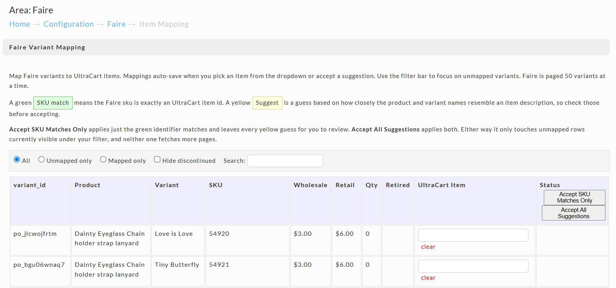The width and height of the screenshot is (616, 288).
Task: Click Accept All Suggestions button
Action: (x=574, y=213)
